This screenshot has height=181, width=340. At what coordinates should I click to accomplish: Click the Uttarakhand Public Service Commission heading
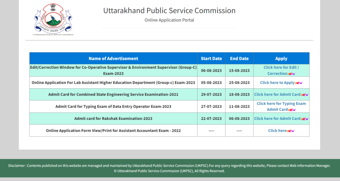click(169, 11)
